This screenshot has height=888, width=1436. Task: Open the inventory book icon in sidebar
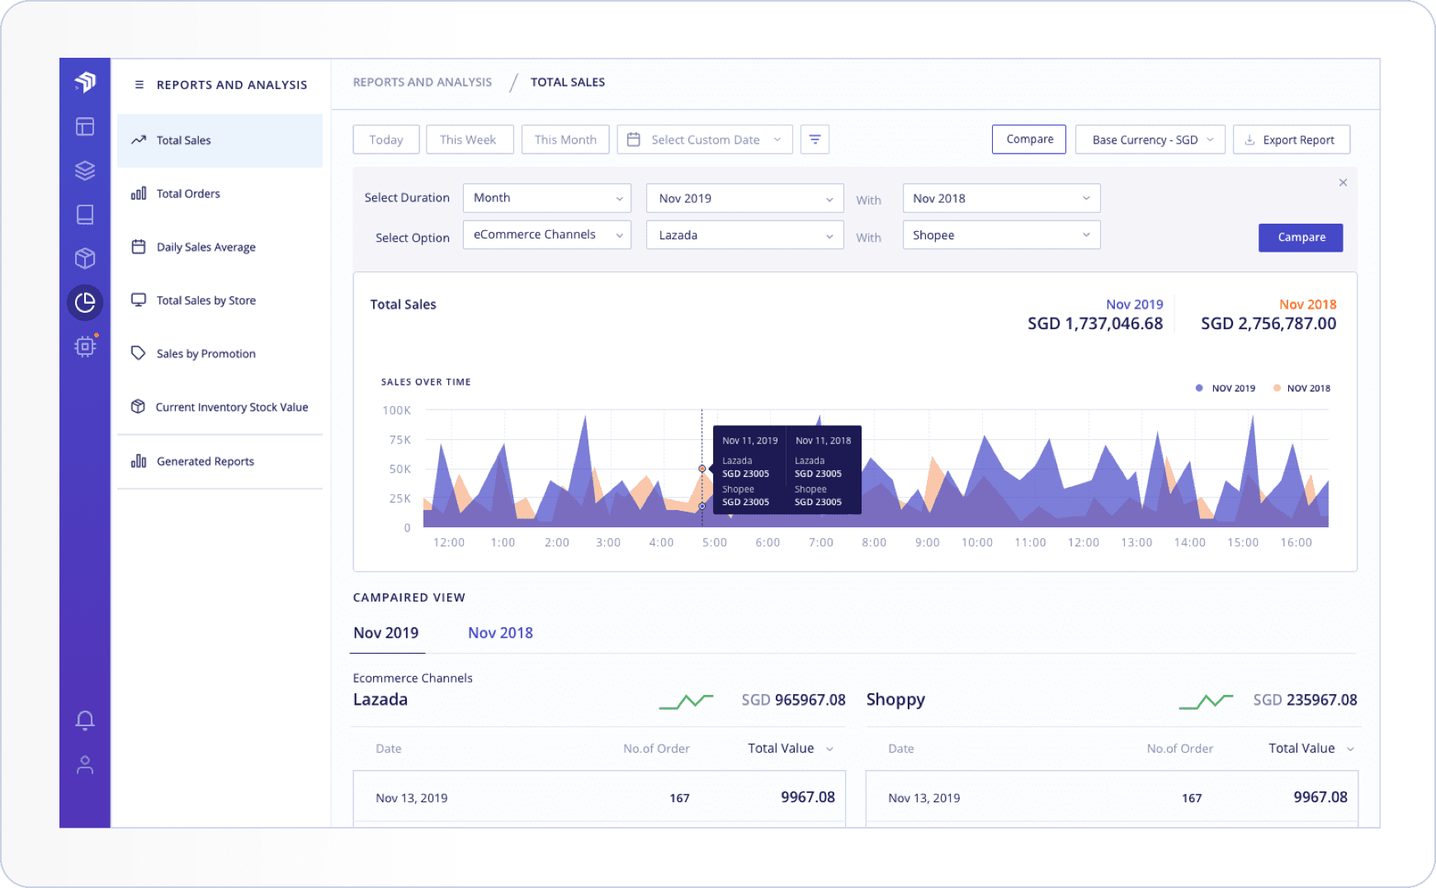[85, 215]
